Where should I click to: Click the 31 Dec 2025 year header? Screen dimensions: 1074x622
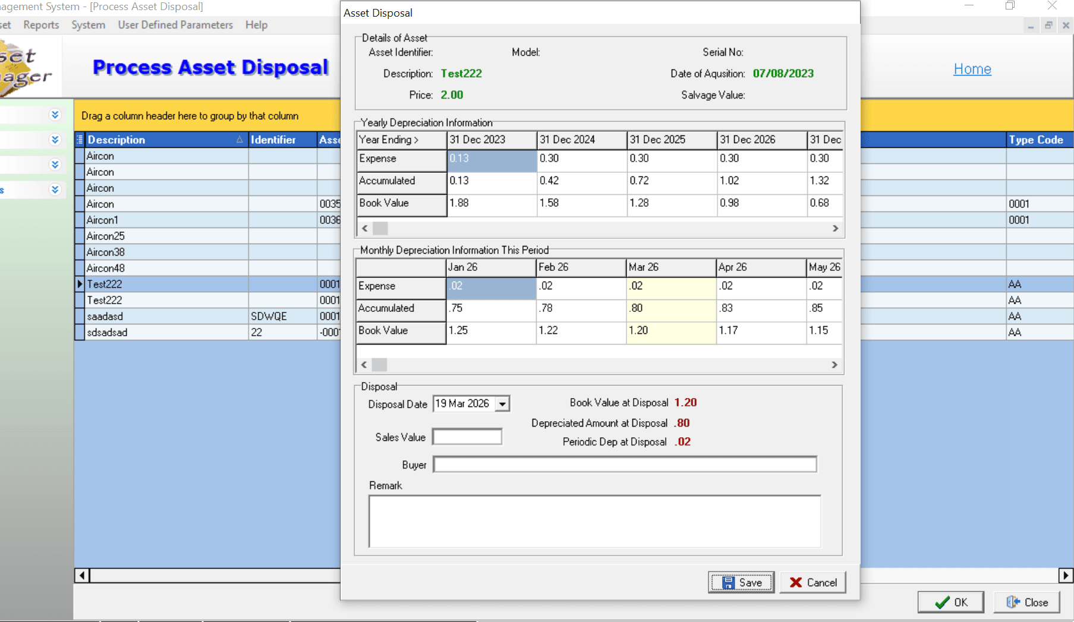click(x=672, y=140)
